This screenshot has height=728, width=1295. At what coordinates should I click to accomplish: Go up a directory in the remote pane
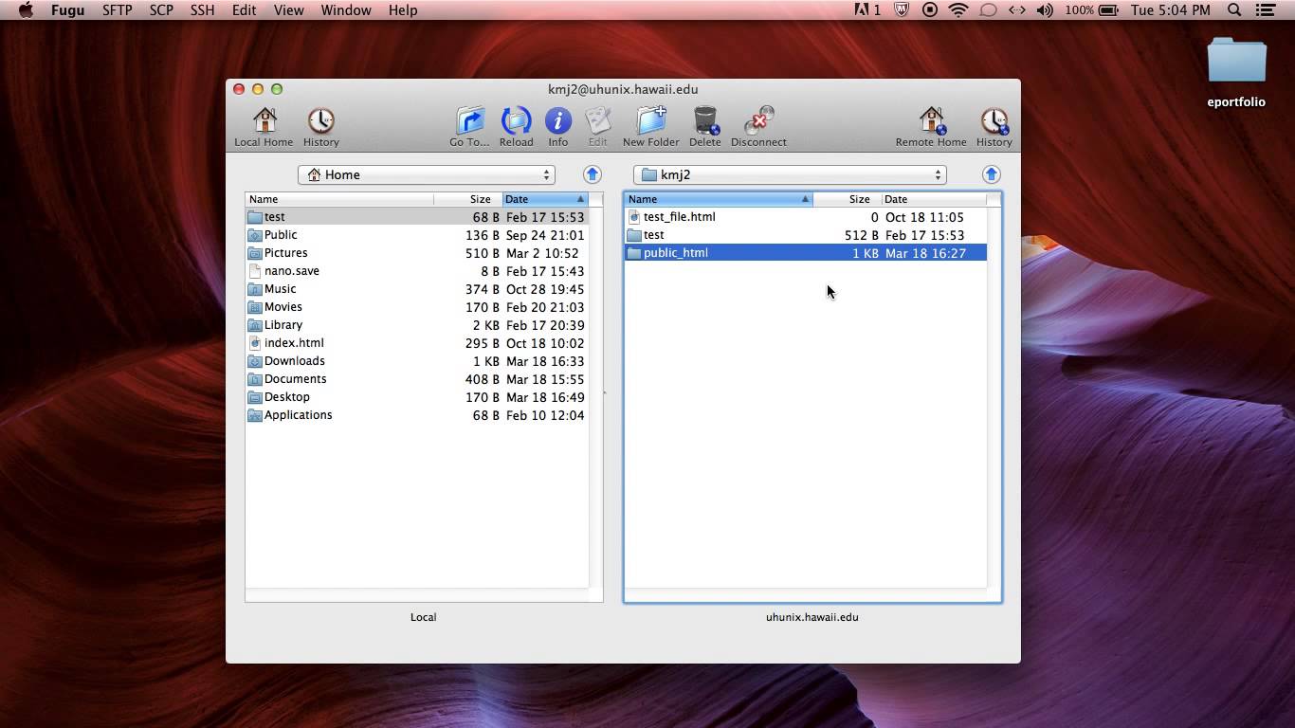click(991, 174)
